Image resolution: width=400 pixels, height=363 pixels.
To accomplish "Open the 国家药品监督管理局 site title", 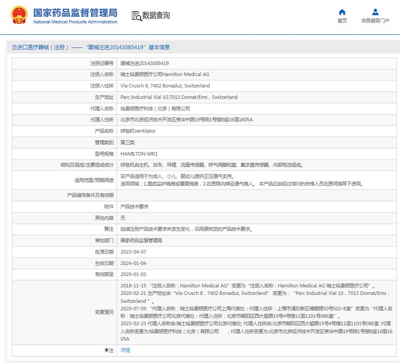I will [75, 11].
